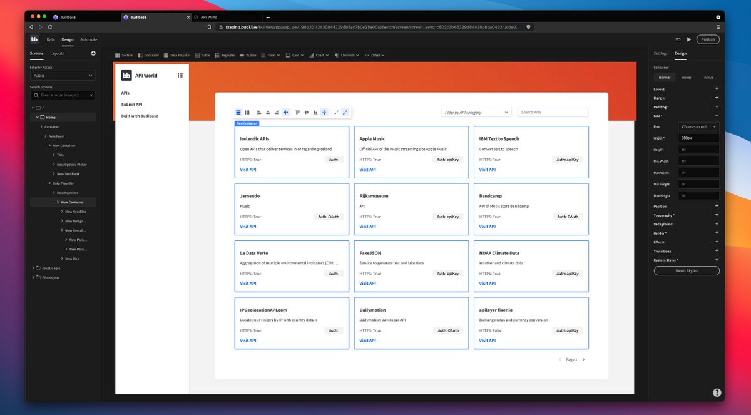Expand the Padding style section
This screenshot has width=751, height=415.
pos(717,107)
